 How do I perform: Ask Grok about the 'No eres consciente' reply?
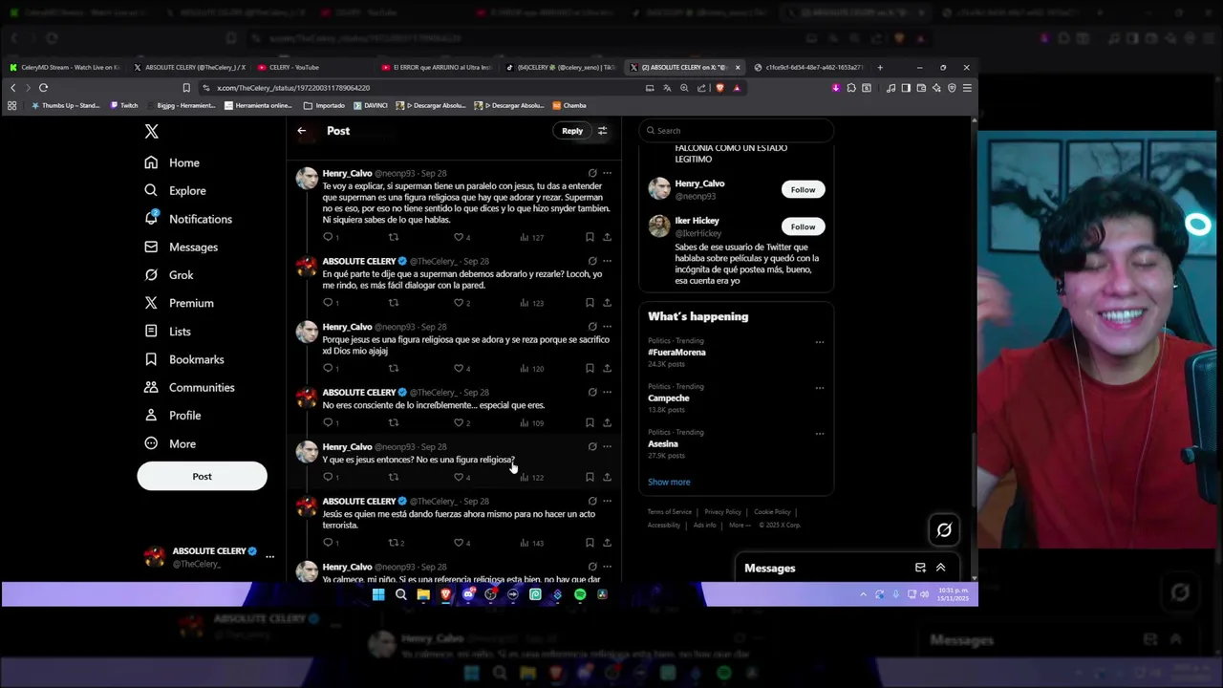[x=592, y=392]
